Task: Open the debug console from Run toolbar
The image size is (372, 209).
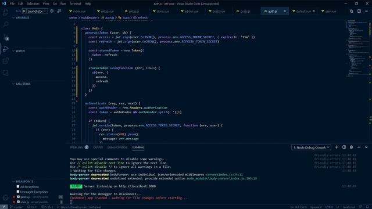Action: [59, 11]
